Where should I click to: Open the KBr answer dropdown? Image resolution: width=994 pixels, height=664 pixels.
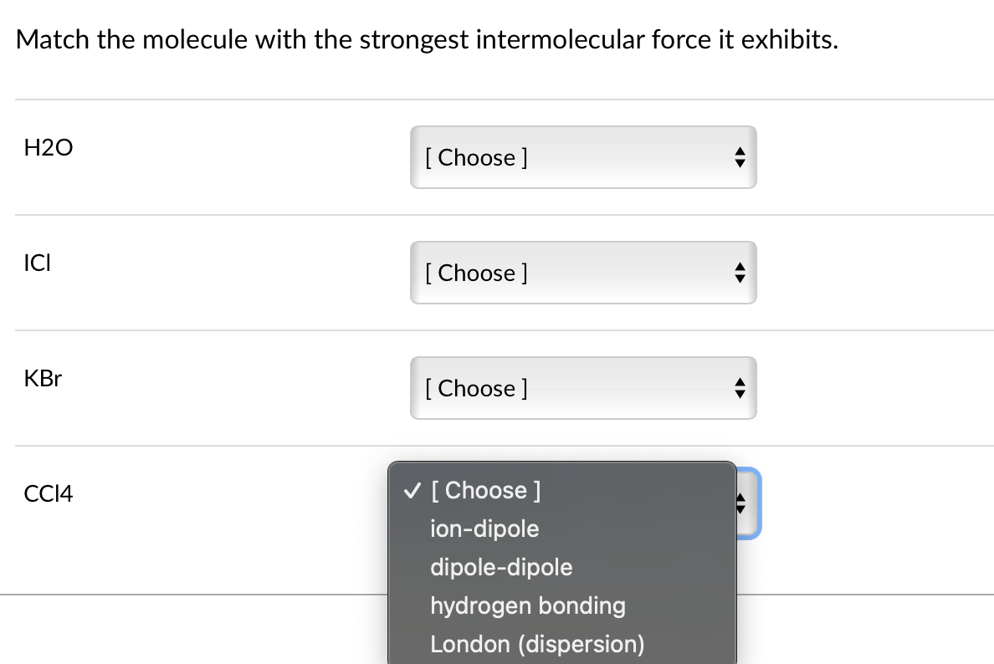(582, 388)
